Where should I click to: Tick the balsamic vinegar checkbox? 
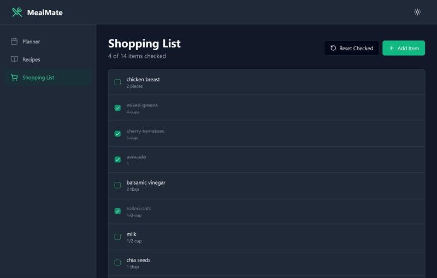[117, 185]
